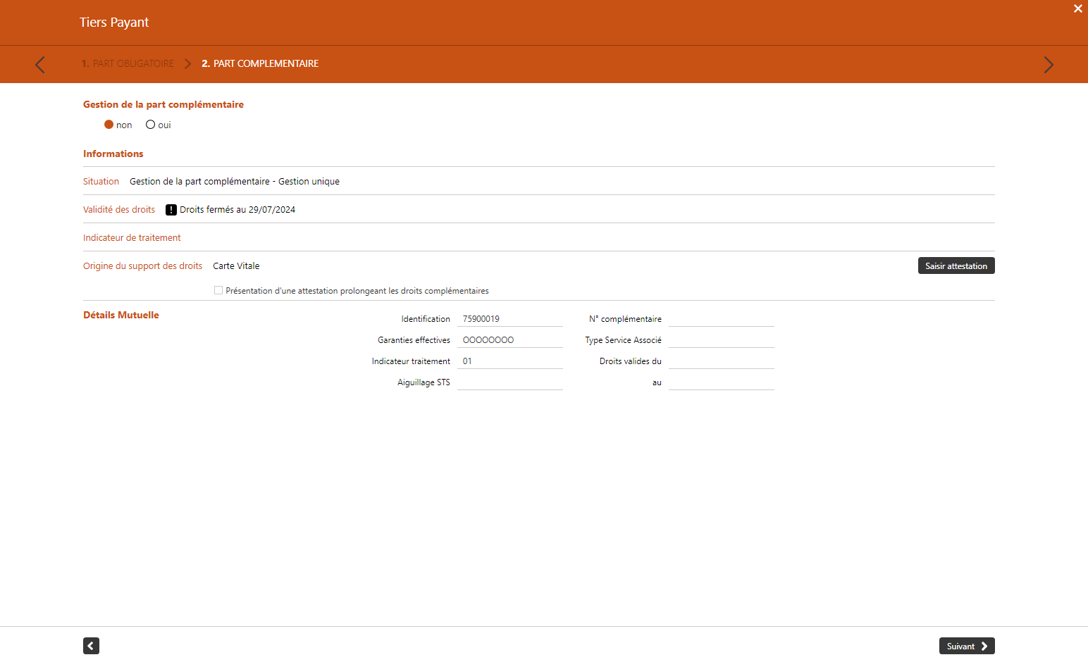
Task: Check the attestation prolongeant les droits checkbox
Action: coord(218,290)
